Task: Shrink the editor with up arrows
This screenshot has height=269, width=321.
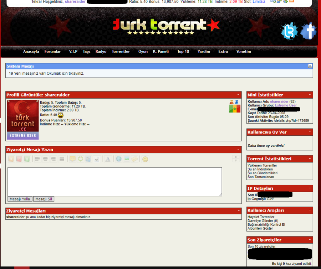Action: (236, 157)
